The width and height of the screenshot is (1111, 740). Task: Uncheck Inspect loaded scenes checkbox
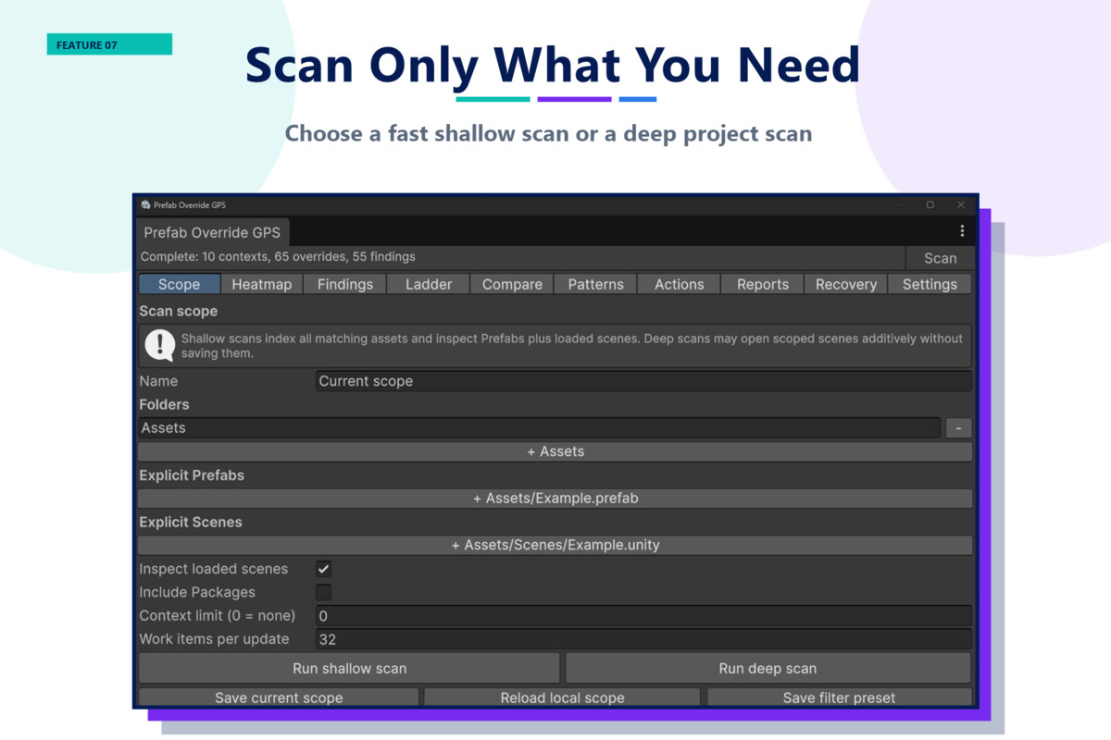[323, 569]
